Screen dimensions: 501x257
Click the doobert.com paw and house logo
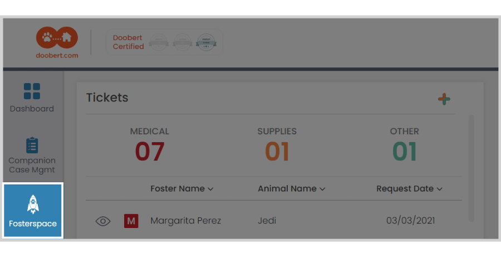point(56,38)
